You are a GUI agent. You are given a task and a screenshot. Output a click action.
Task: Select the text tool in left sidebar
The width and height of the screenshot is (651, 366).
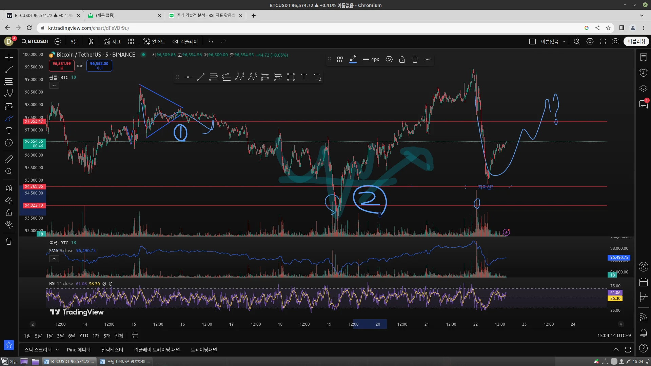[9, 131]
